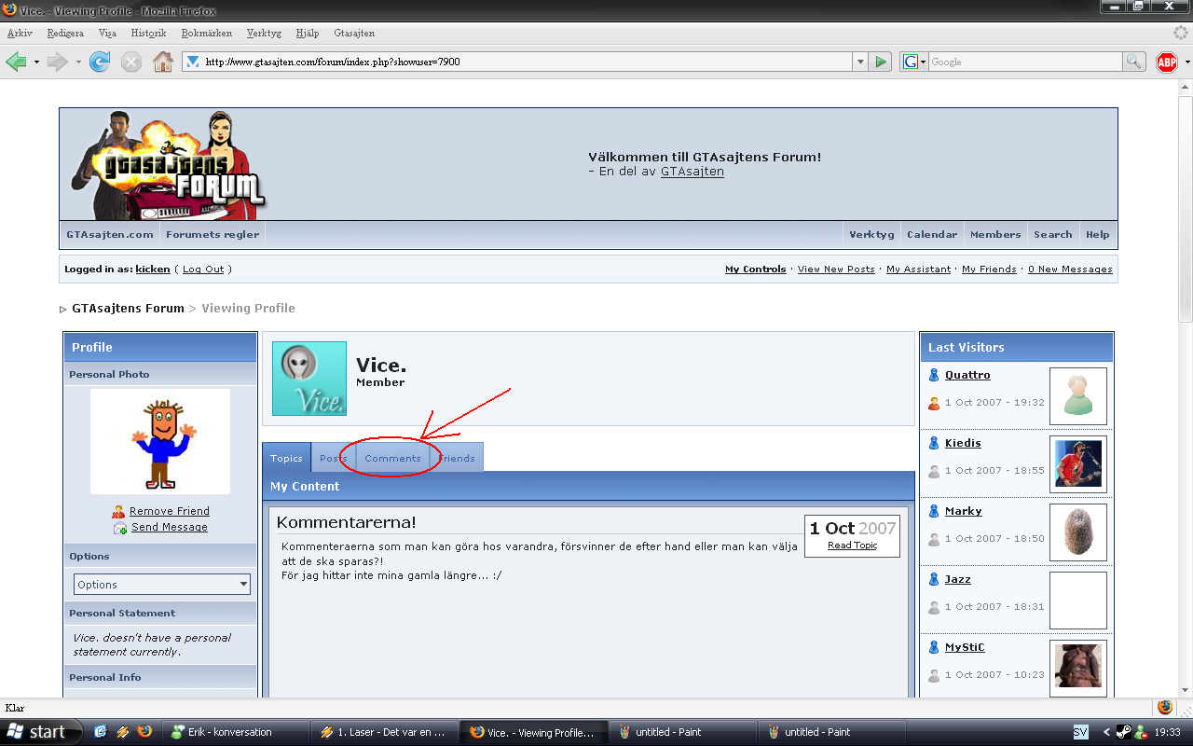Open the Members nav link

995,234
